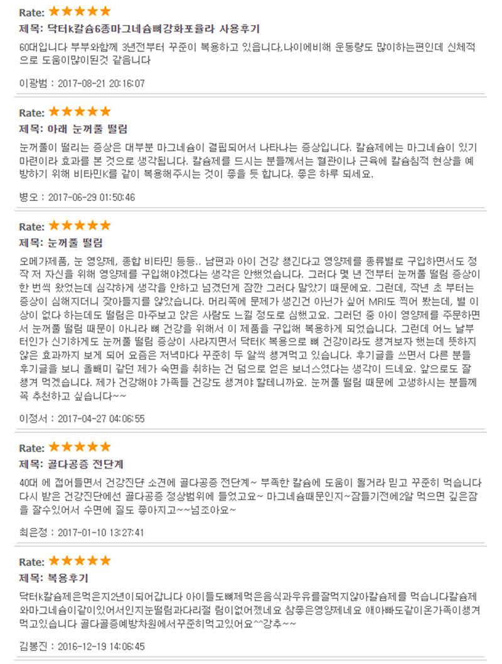Click the stars above the '눈꺼풀 떨림' review
The width and height of the screenshot is (502, 664).
click(80, 226)
